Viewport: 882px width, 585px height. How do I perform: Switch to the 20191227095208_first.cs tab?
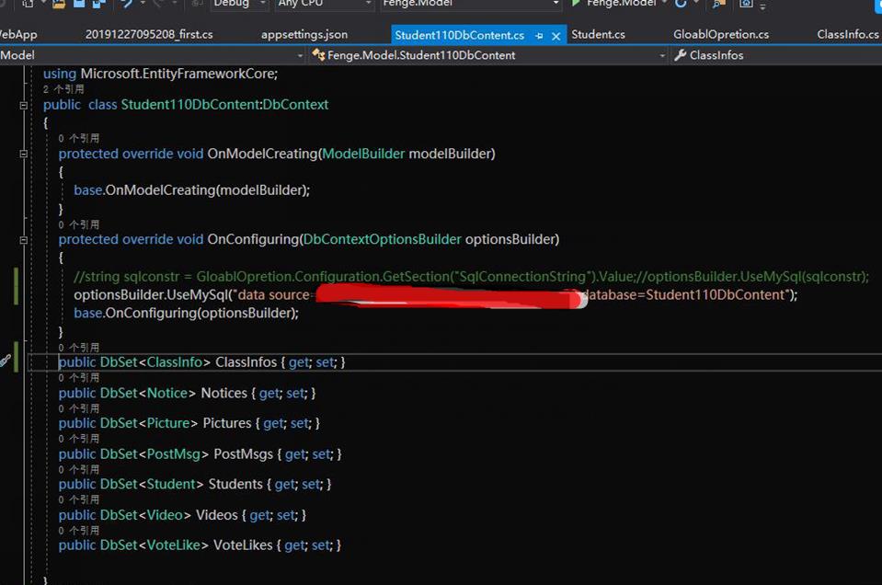click(149, 34)
